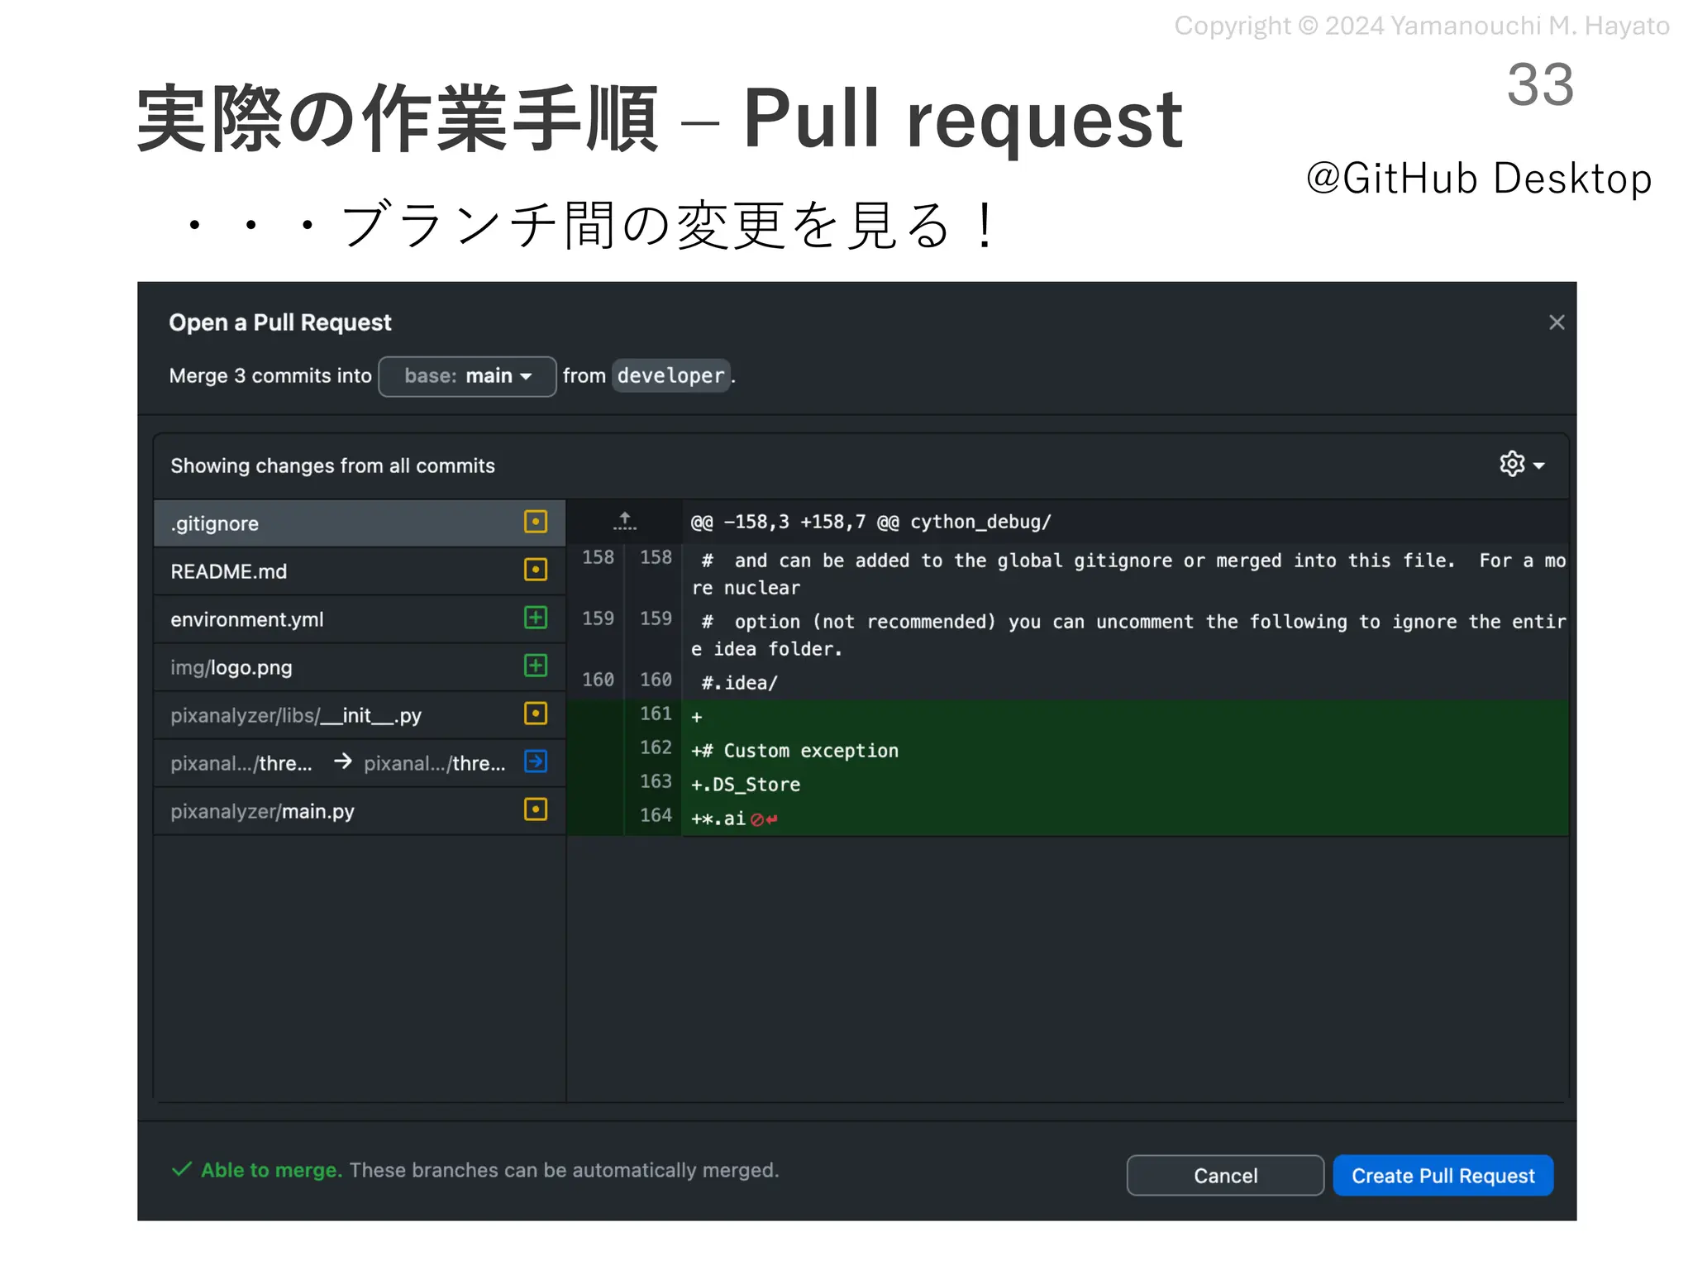Click added line '# Custom exception'
Image resolution: width=1693 pixels, height=1270 pixels.
(1068, 750)
